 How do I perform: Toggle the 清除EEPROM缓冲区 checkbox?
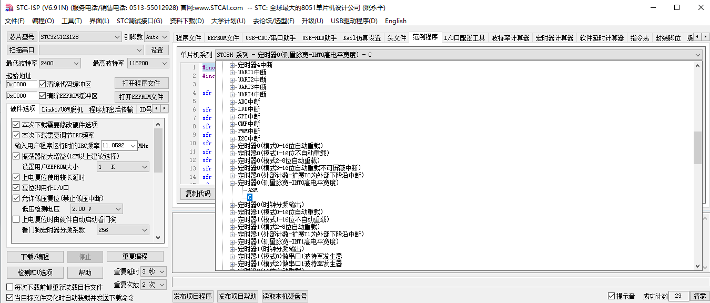43,96
